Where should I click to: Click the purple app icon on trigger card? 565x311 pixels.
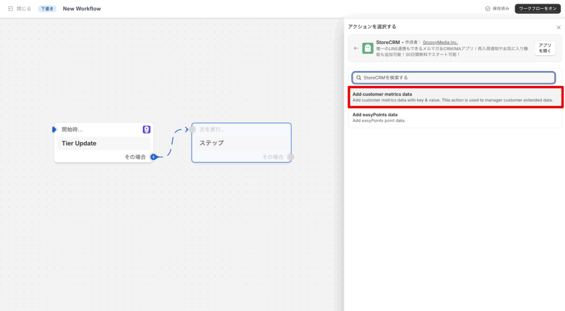point(146,129)
